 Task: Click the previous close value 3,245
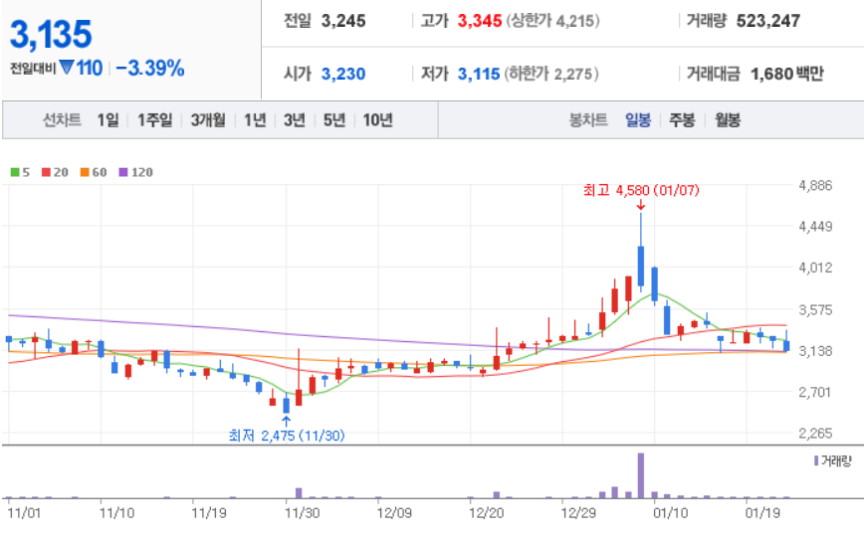coord(343,21)
